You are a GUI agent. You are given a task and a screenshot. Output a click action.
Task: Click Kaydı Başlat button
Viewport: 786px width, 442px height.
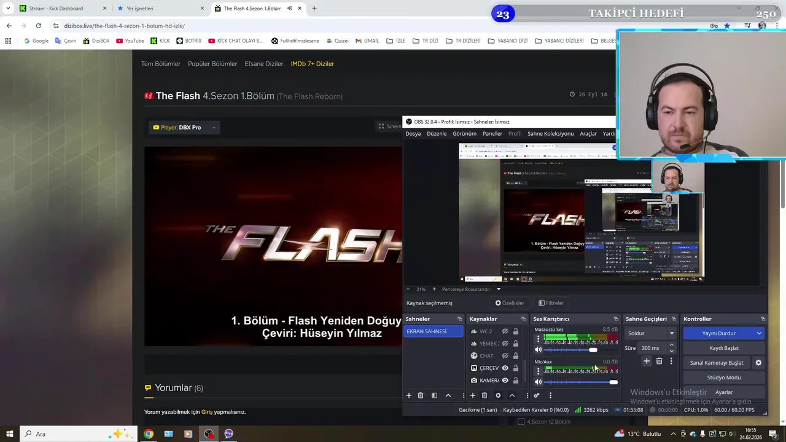pyautogui.click(x=724, y=348)
